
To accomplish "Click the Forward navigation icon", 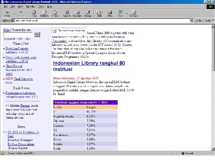I will 21,14.
